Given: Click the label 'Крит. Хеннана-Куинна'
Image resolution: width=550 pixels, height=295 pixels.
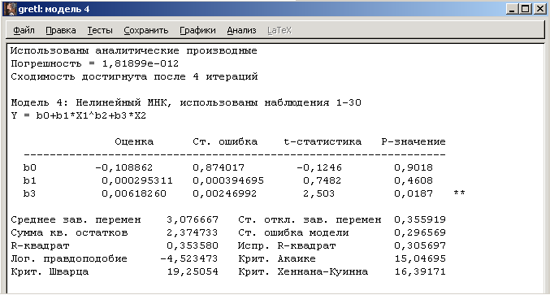Looking at the screenshot, I should (x=303, y=272).
